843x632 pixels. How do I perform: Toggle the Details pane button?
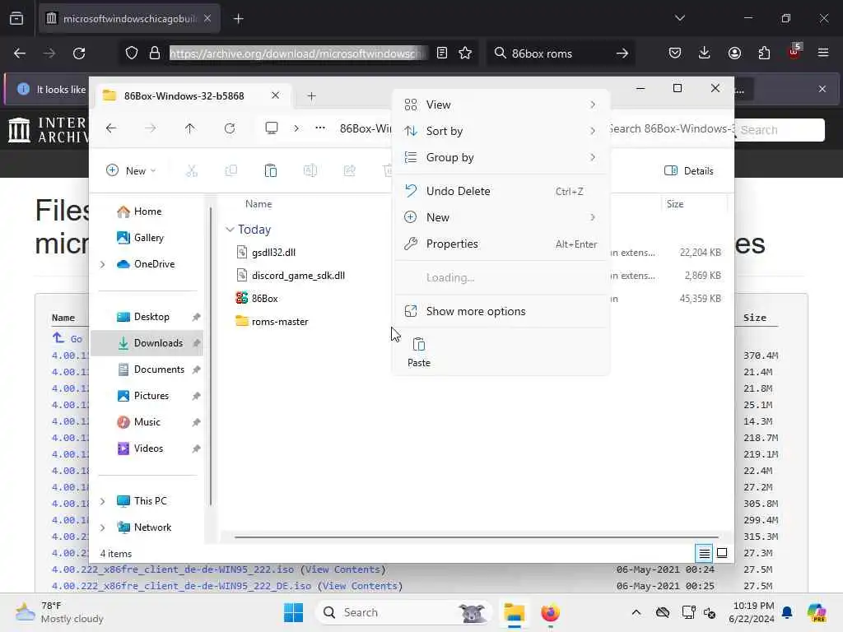pyautogui.click(x=689, y=171)
